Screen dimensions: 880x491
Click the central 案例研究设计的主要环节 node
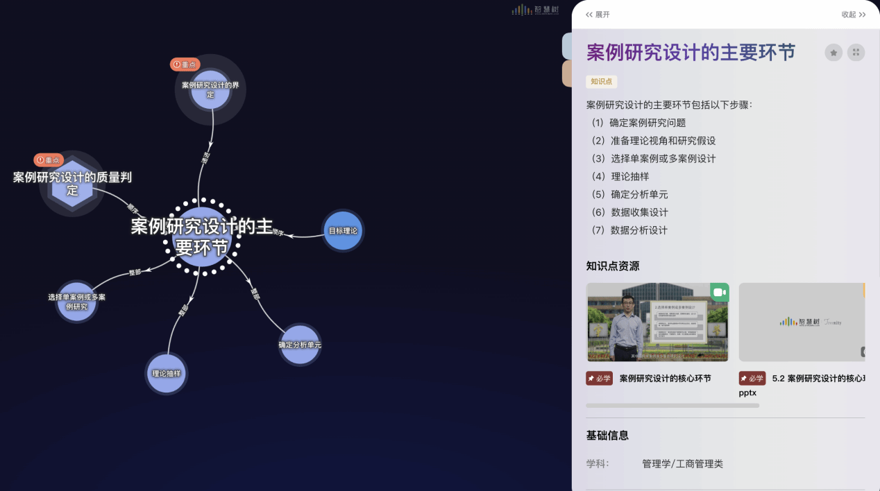(x=201, y=237)
